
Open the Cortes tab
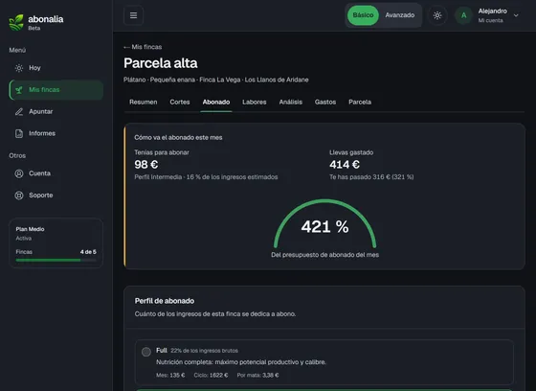click(x=180, y=102)
